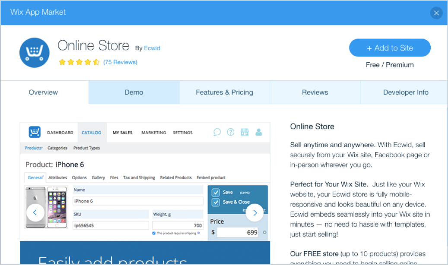Click 'Our FREE store' text
Viewport: 448px width, 265px height.
[x=314, y=254]
